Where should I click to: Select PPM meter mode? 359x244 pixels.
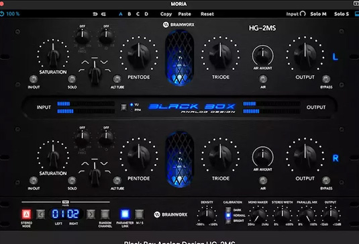click(x=135, y=110)
